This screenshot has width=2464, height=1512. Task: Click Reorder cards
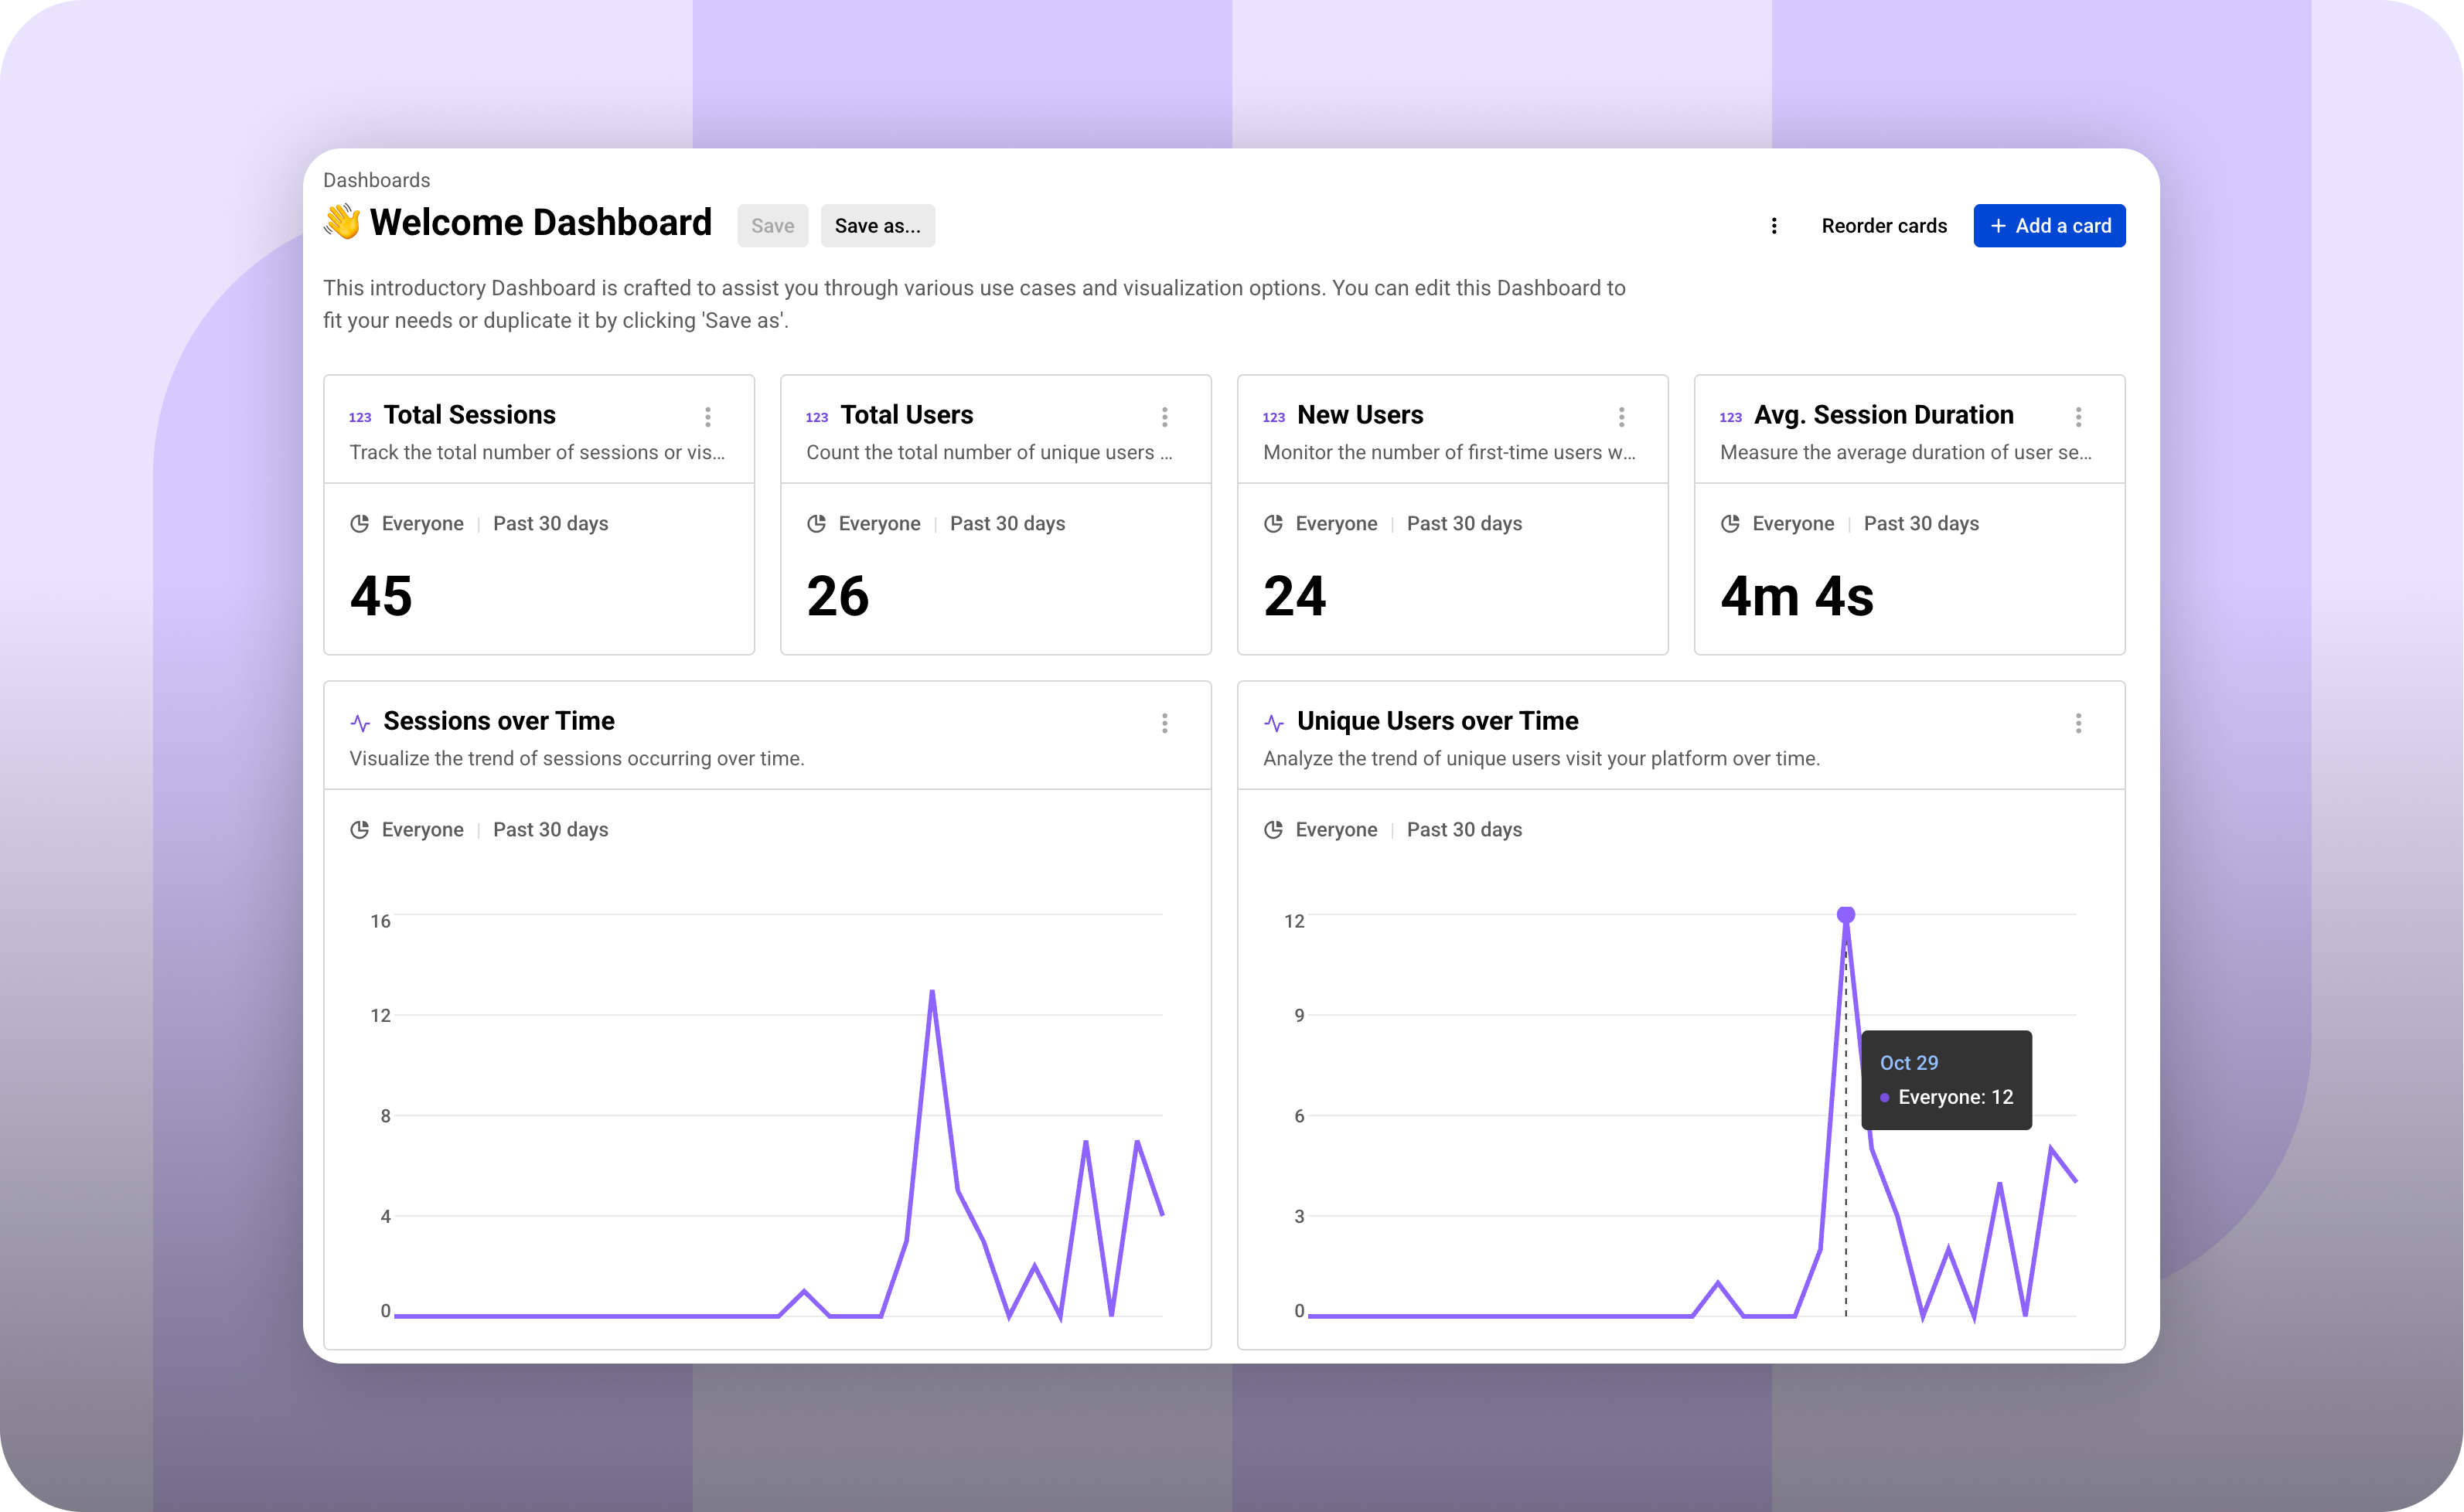point(1884,226)
